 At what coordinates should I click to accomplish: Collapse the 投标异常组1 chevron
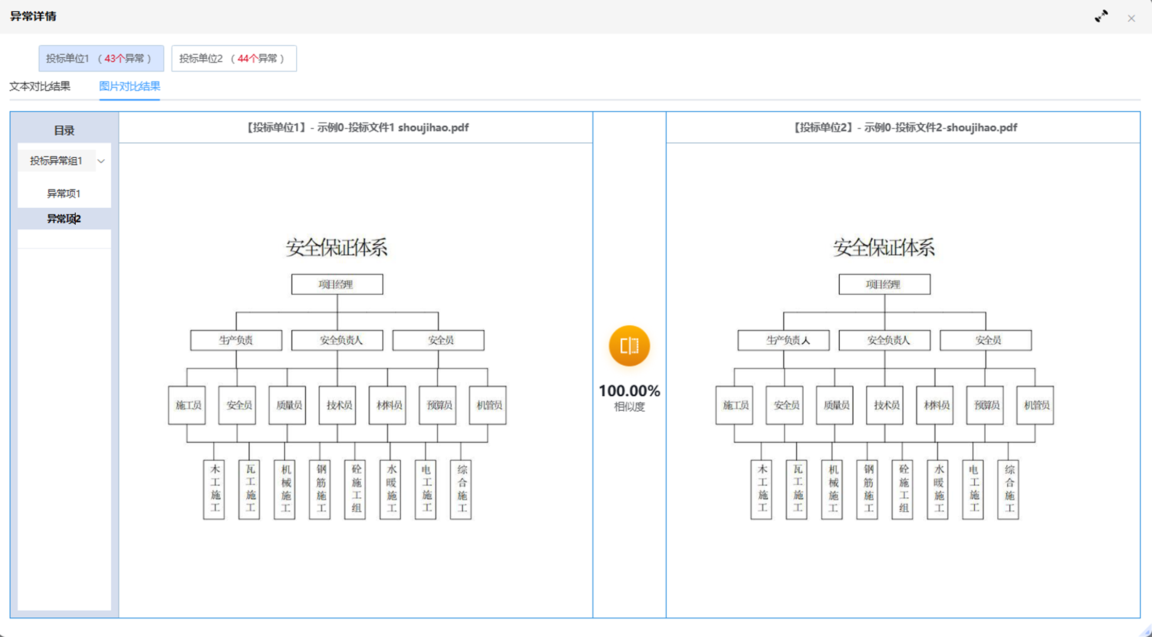pyautogui.click(x=101, y=161)
